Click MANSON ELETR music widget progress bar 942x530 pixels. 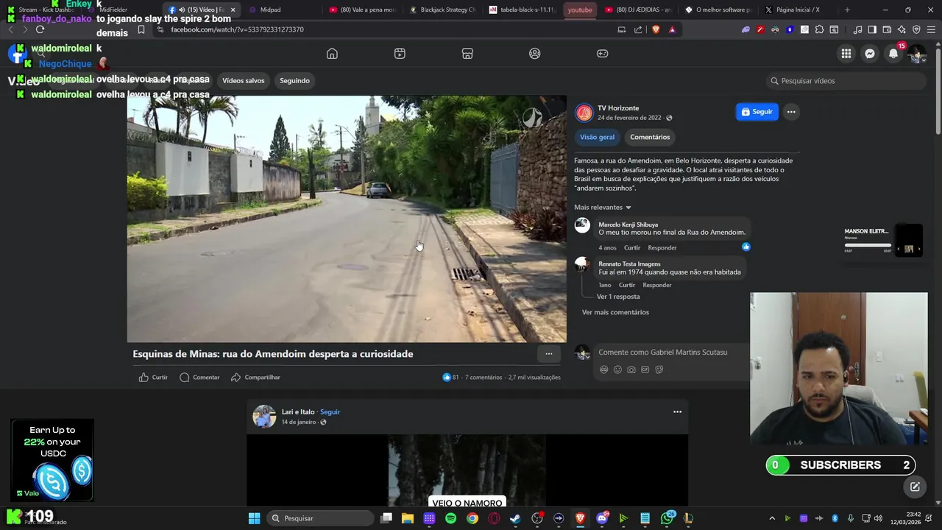[x=868, y=245]
